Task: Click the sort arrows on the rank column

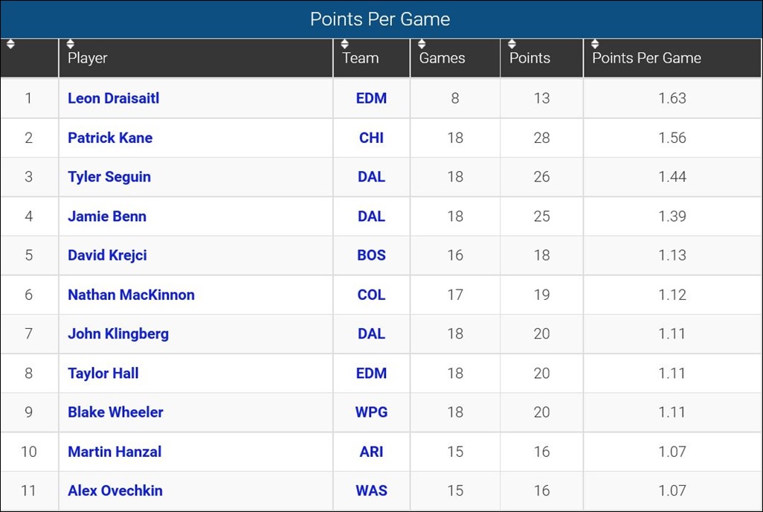Action: pyautogui.click(x=11, y=43)
